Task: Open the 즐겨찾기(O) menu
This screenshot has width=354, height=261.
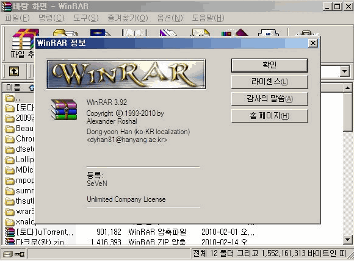Action: (128, 18)
